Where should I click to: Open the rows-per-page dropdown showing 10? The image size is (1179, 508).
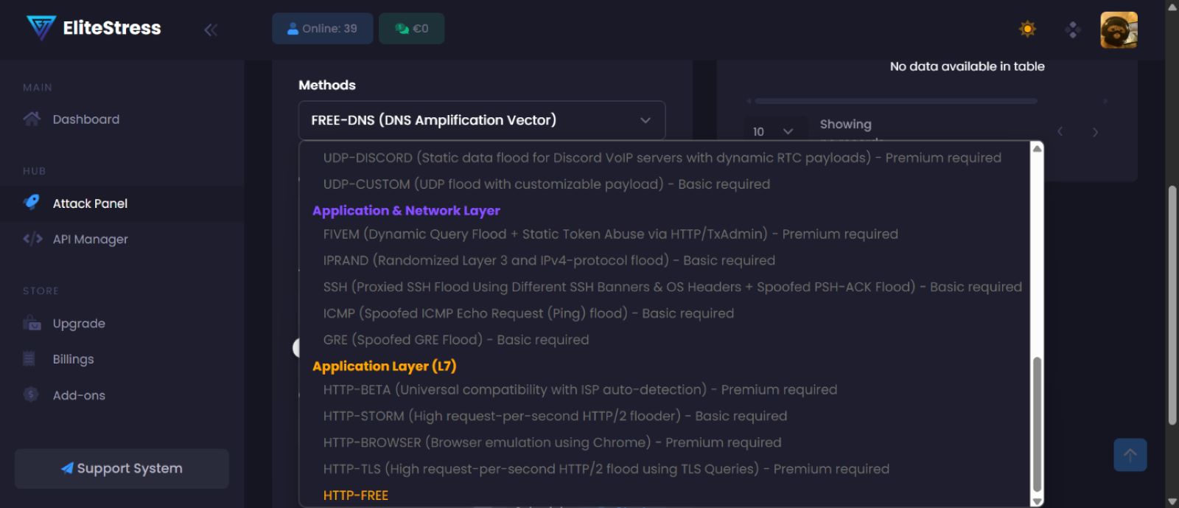[773, 131]
